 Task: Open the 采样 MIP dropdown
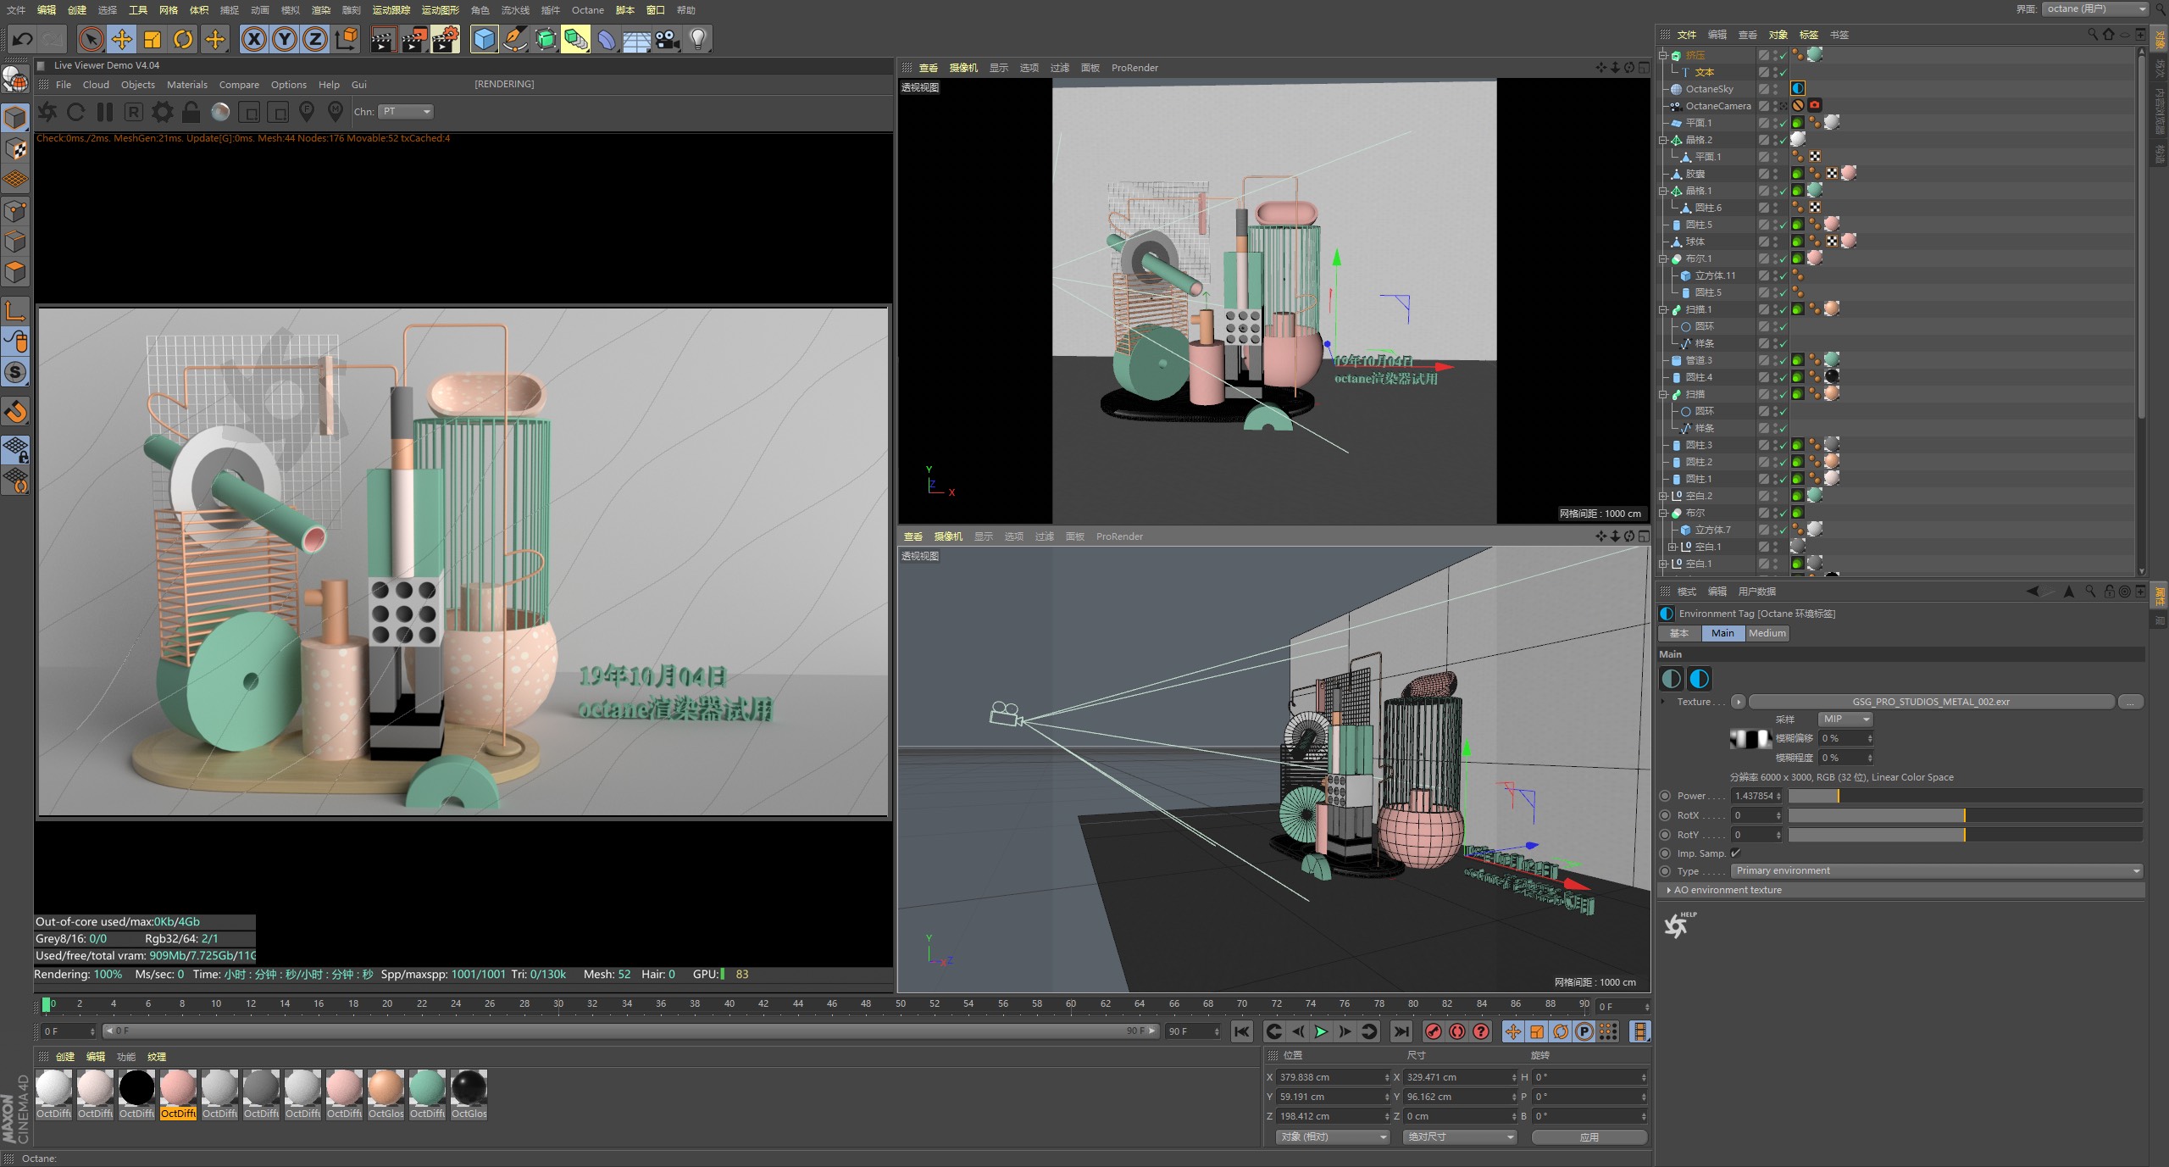point(1845,719)
